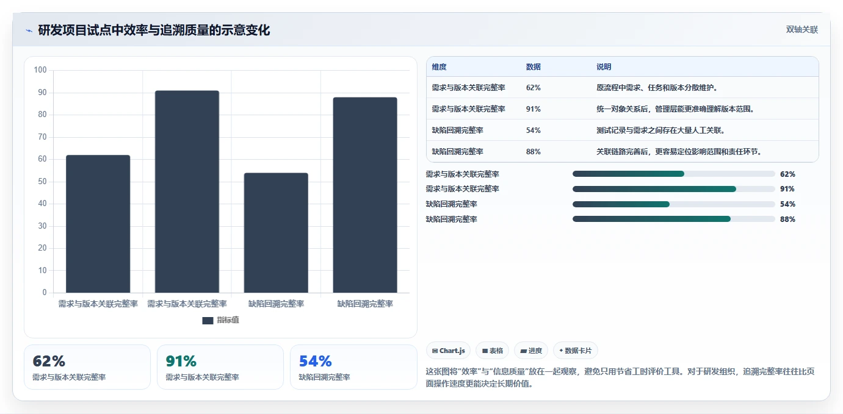Click the chart bar reaching value 88
The width and height of the screenshot is (843, 414).
pos(365,195)
